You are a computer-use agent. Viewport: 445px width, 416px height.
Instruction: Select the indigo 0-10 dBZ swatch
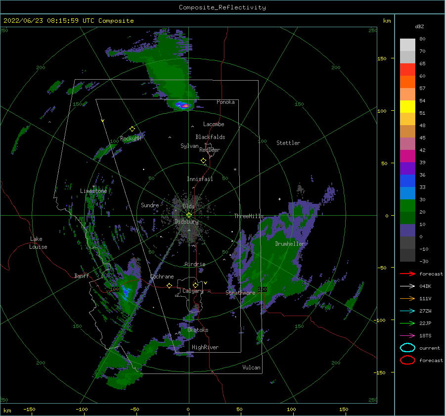(x=407, y=231)
